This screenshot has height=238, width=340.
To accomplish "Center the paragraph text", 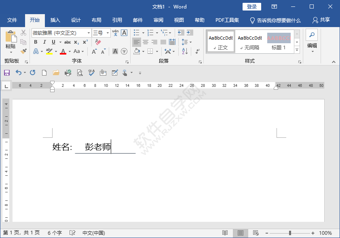I will tap(146, 42).
